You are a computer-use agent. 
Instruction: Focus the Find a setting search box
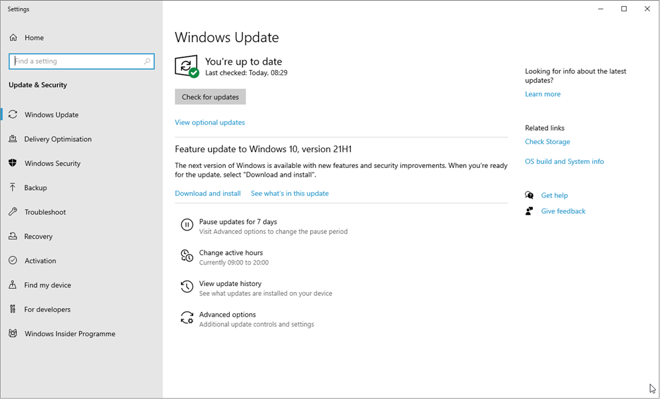click(77, 61)
